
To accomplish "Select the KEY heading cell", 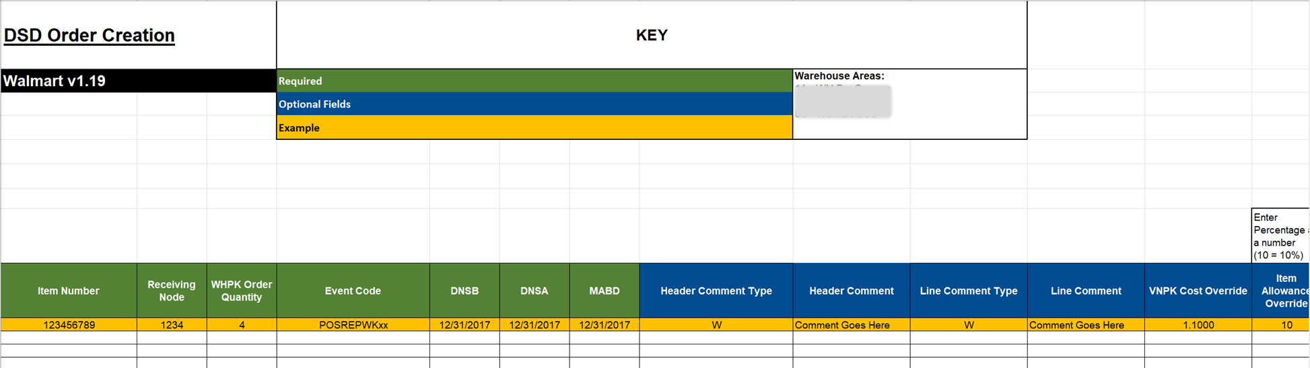I will point(651,35).
